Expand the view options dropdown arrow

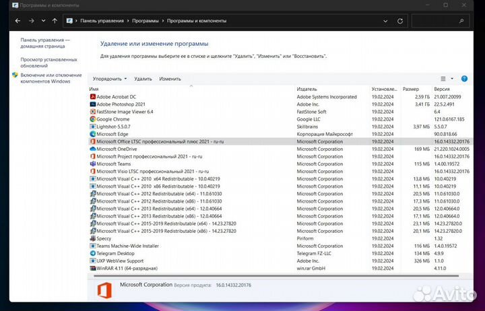[x=452, y=79]
